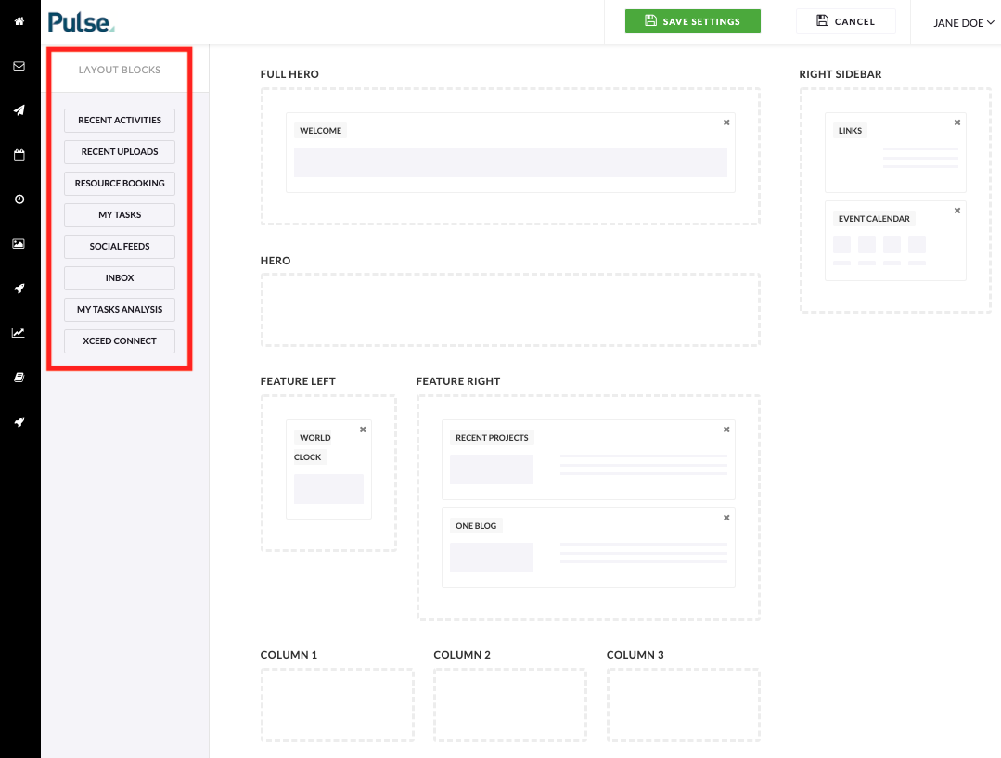
Task: Close the Event Calendar widget
Action: [x=957, y=211]
